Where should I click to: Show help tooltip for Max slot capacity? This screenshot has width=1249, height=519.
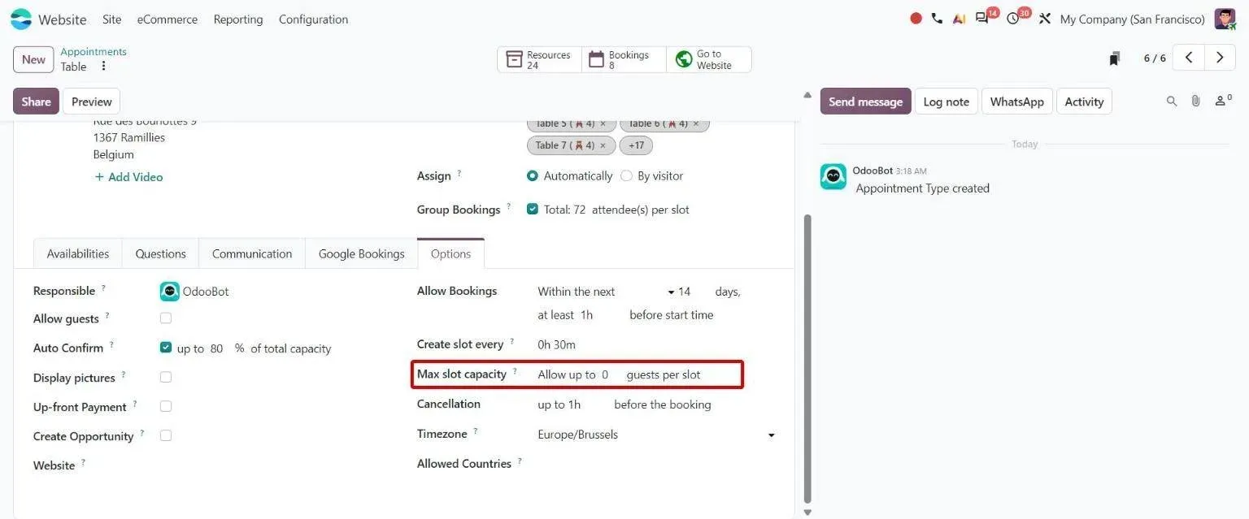(x=515, y=371)
